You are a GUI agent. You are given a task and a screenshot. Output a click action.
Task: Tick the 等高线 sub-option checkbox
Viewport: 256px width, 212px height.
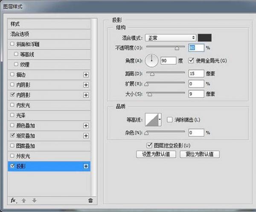16,54
